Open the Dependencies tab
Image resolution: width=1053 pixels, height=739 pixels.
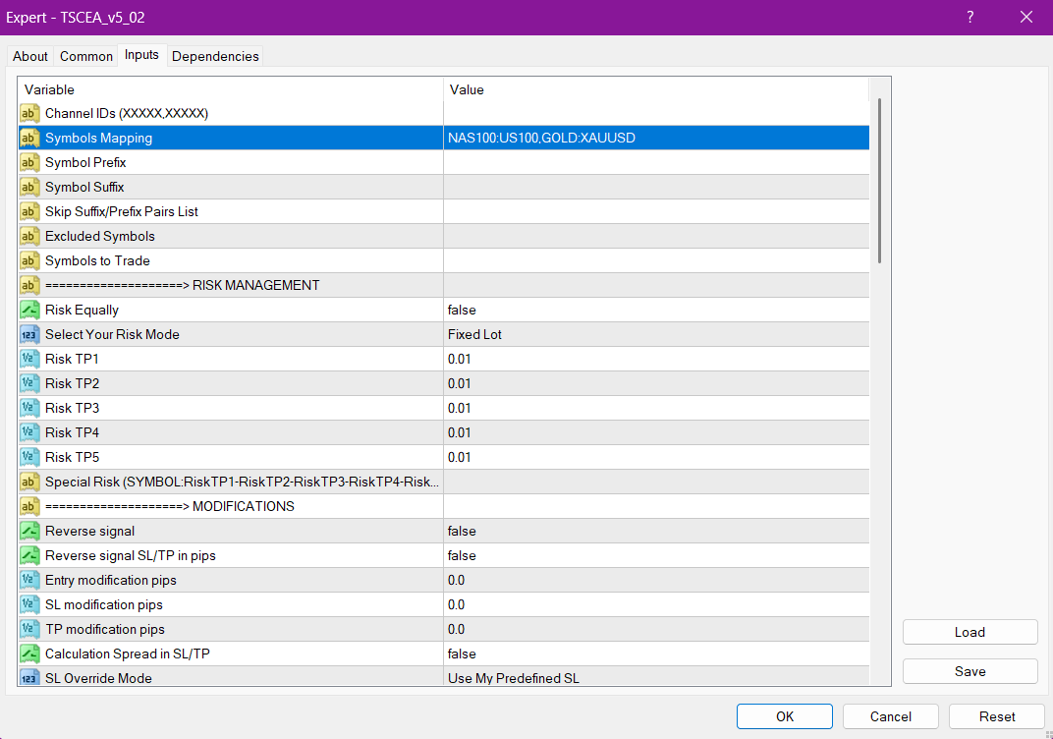point(215,56)
